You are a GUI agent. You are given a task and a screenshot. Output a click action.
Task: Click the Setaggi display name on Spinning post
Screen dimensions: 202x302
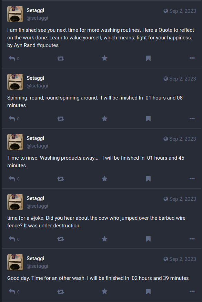(36, 78)
